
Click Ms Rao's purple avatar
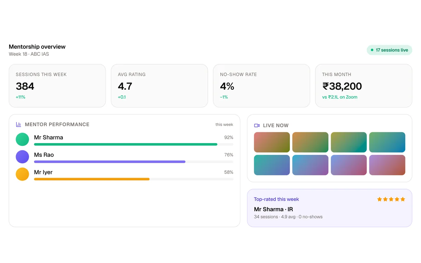[22, 157]
